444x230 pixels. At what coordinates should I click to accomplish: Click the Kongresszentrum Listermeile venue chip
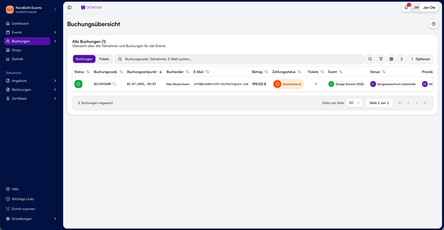(394, 84)
